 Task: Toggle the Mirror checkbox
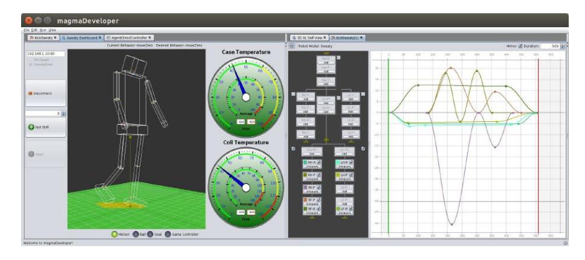click(x=520, y=46)
